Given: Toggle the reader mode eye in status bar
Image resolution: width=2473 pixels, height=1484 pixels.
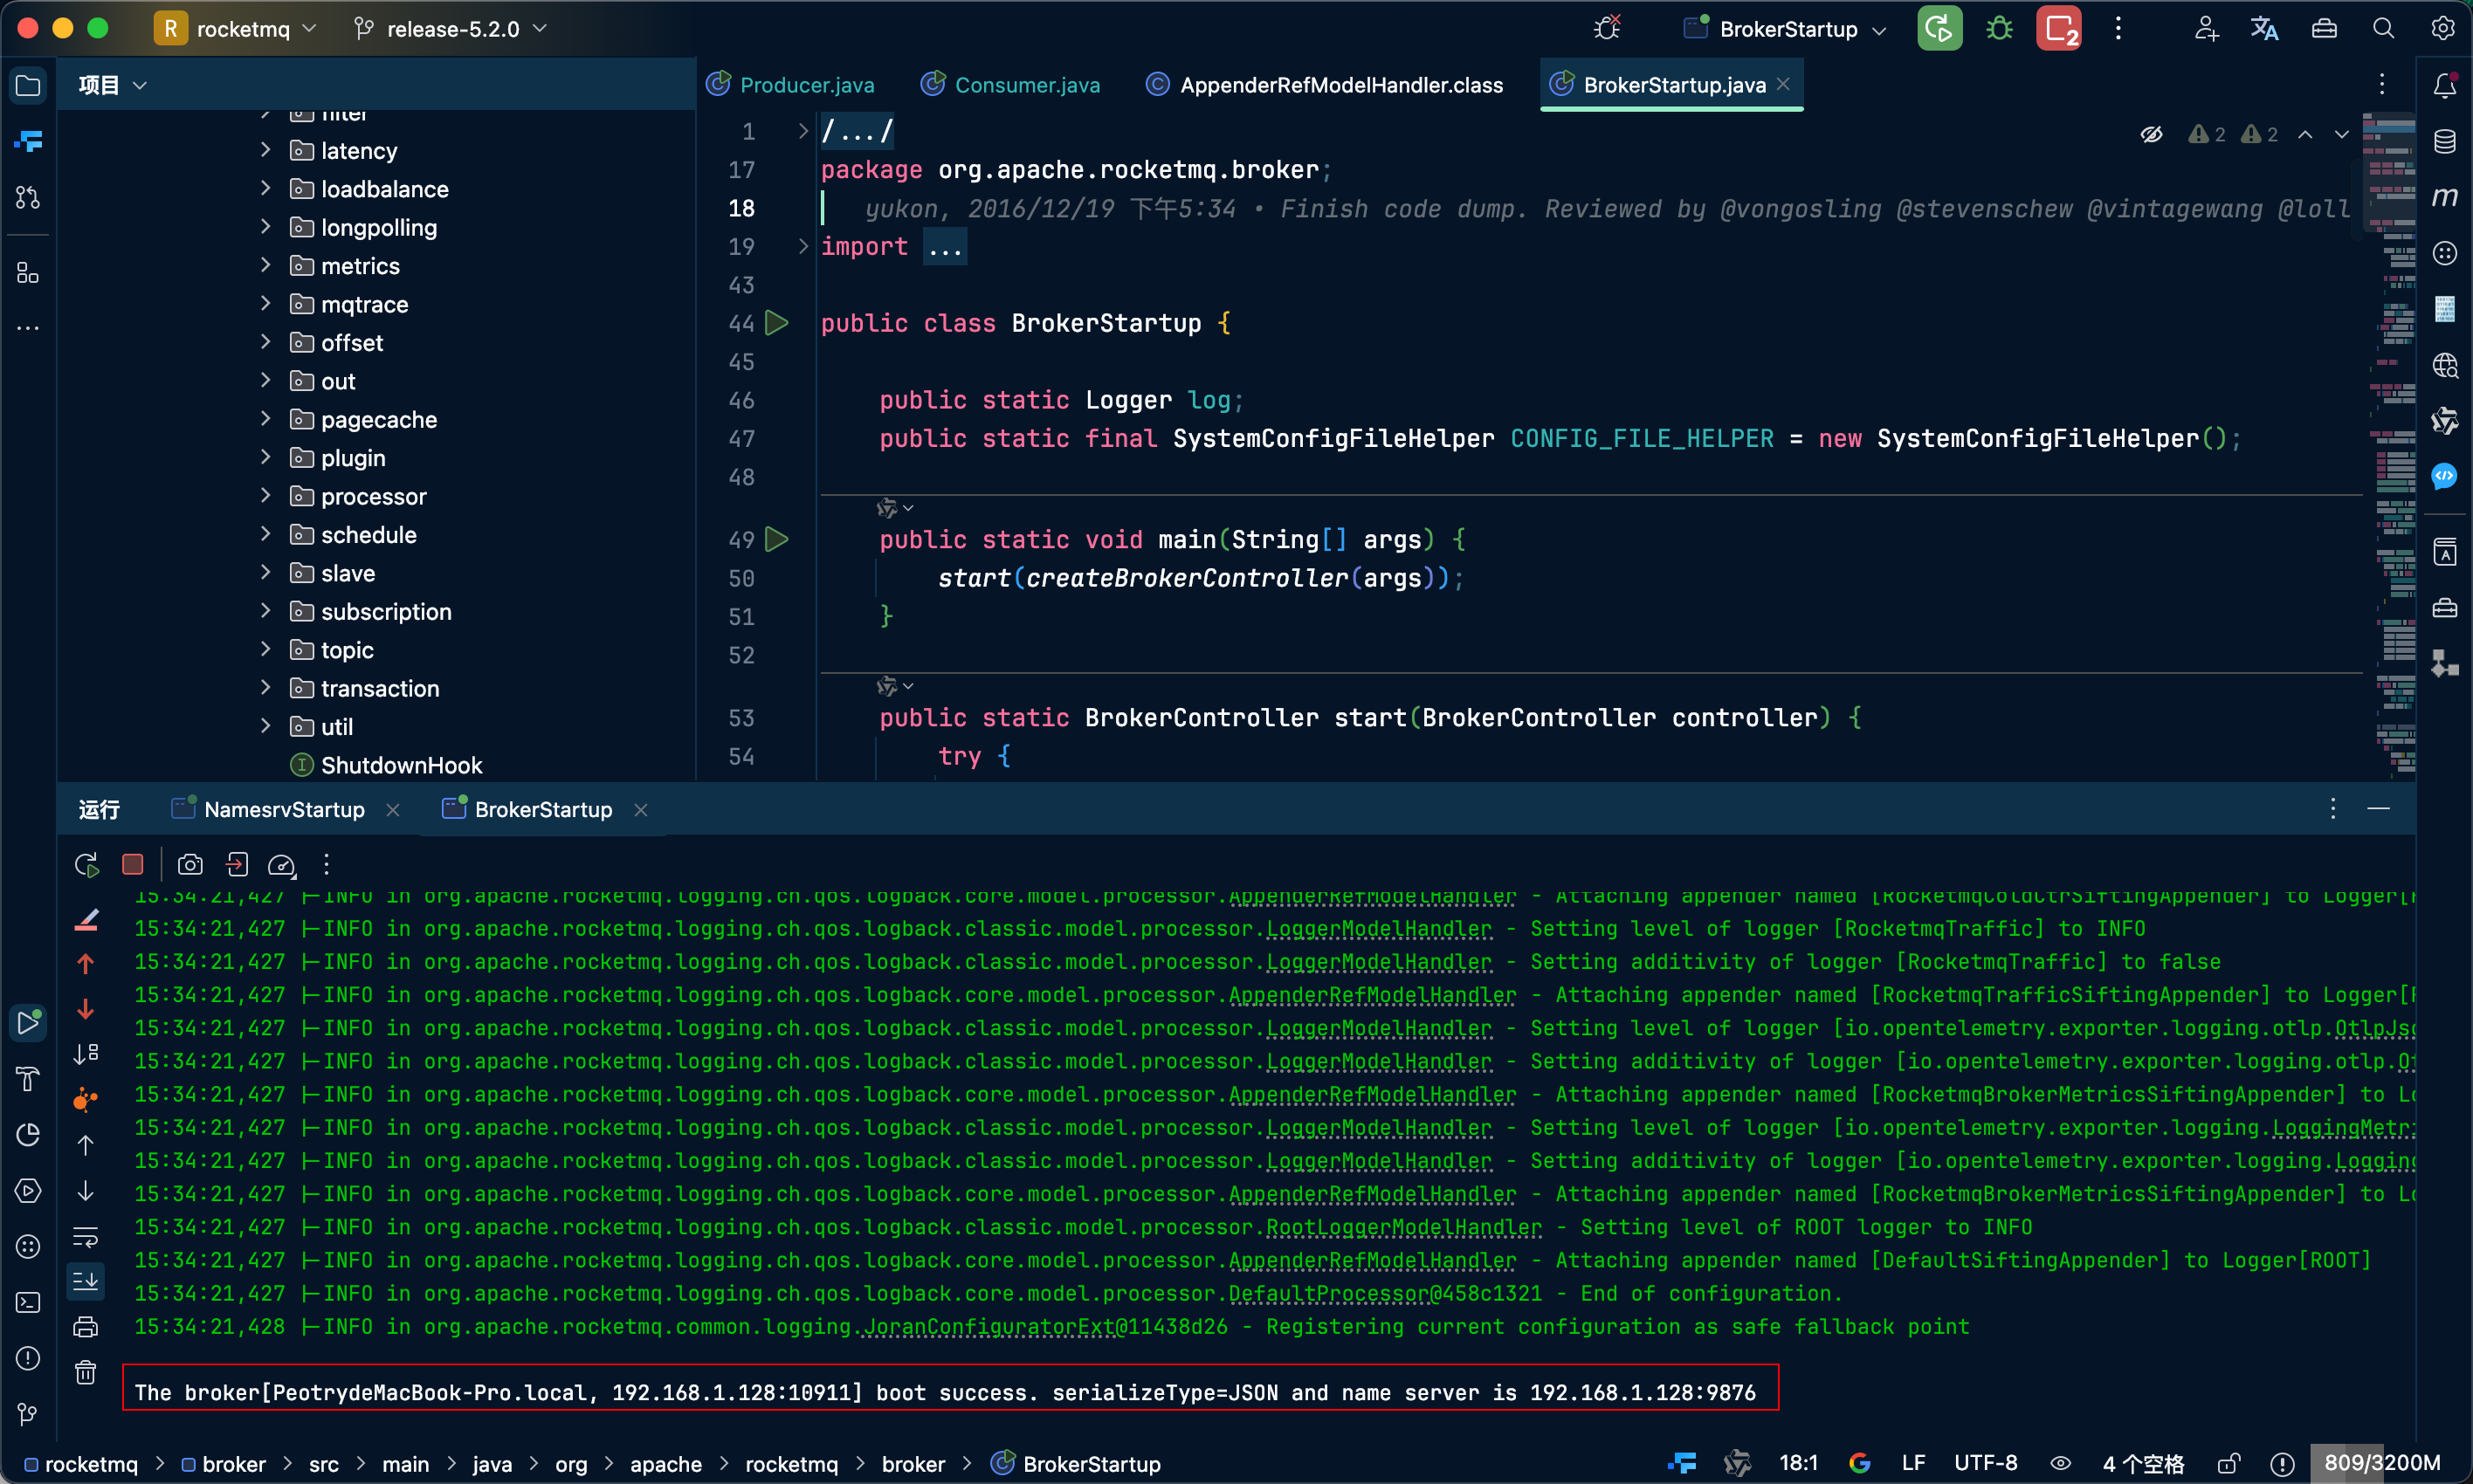Looking at the screenshot, I should 2061,1464.
